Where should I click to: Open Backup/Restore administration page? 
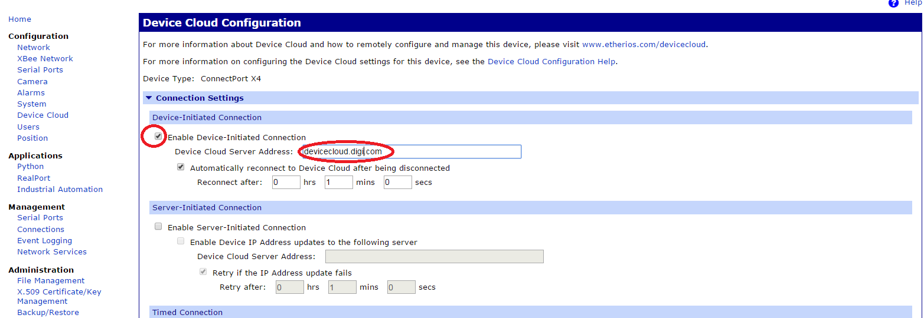pyautogui.click(x=48, y=312)
